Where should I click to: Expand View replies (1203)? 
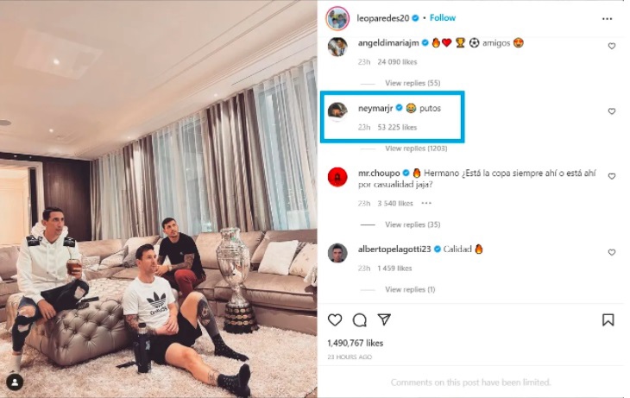416,148
